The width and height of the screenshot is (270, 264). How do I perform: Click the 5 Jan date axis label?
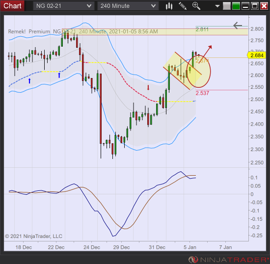190,247
